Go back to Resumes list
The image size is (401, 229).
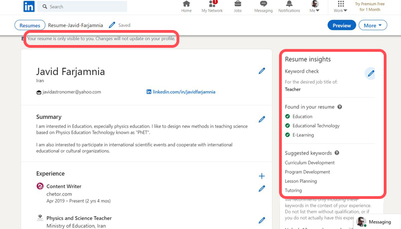pos(30,25)
